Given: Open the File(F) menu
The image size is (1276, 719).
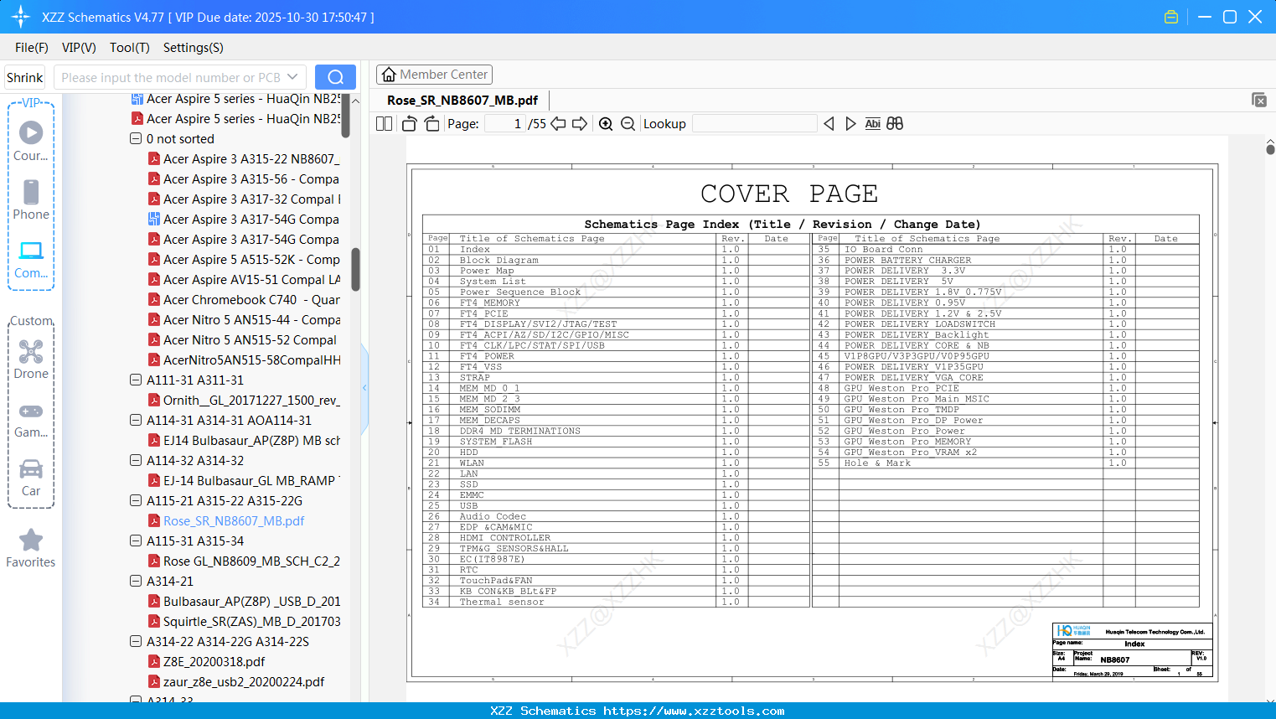Looking at the screenshot, I should 32,48.
